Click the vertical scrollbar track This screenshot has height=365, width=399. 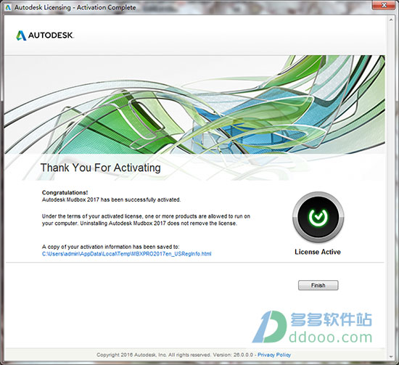tap(391, 188)
